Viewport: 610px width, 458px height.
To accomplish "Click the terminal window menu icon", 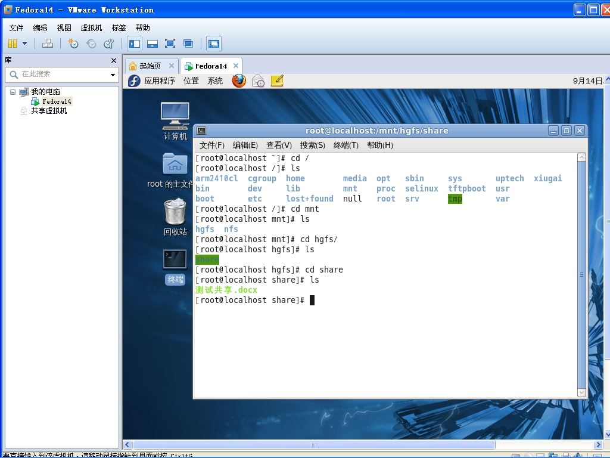I will click(x=201, y=131).
